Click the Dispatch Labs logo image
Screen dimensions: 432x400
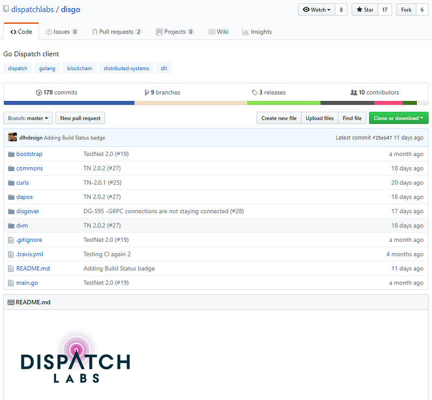click(x=75, y=359)
